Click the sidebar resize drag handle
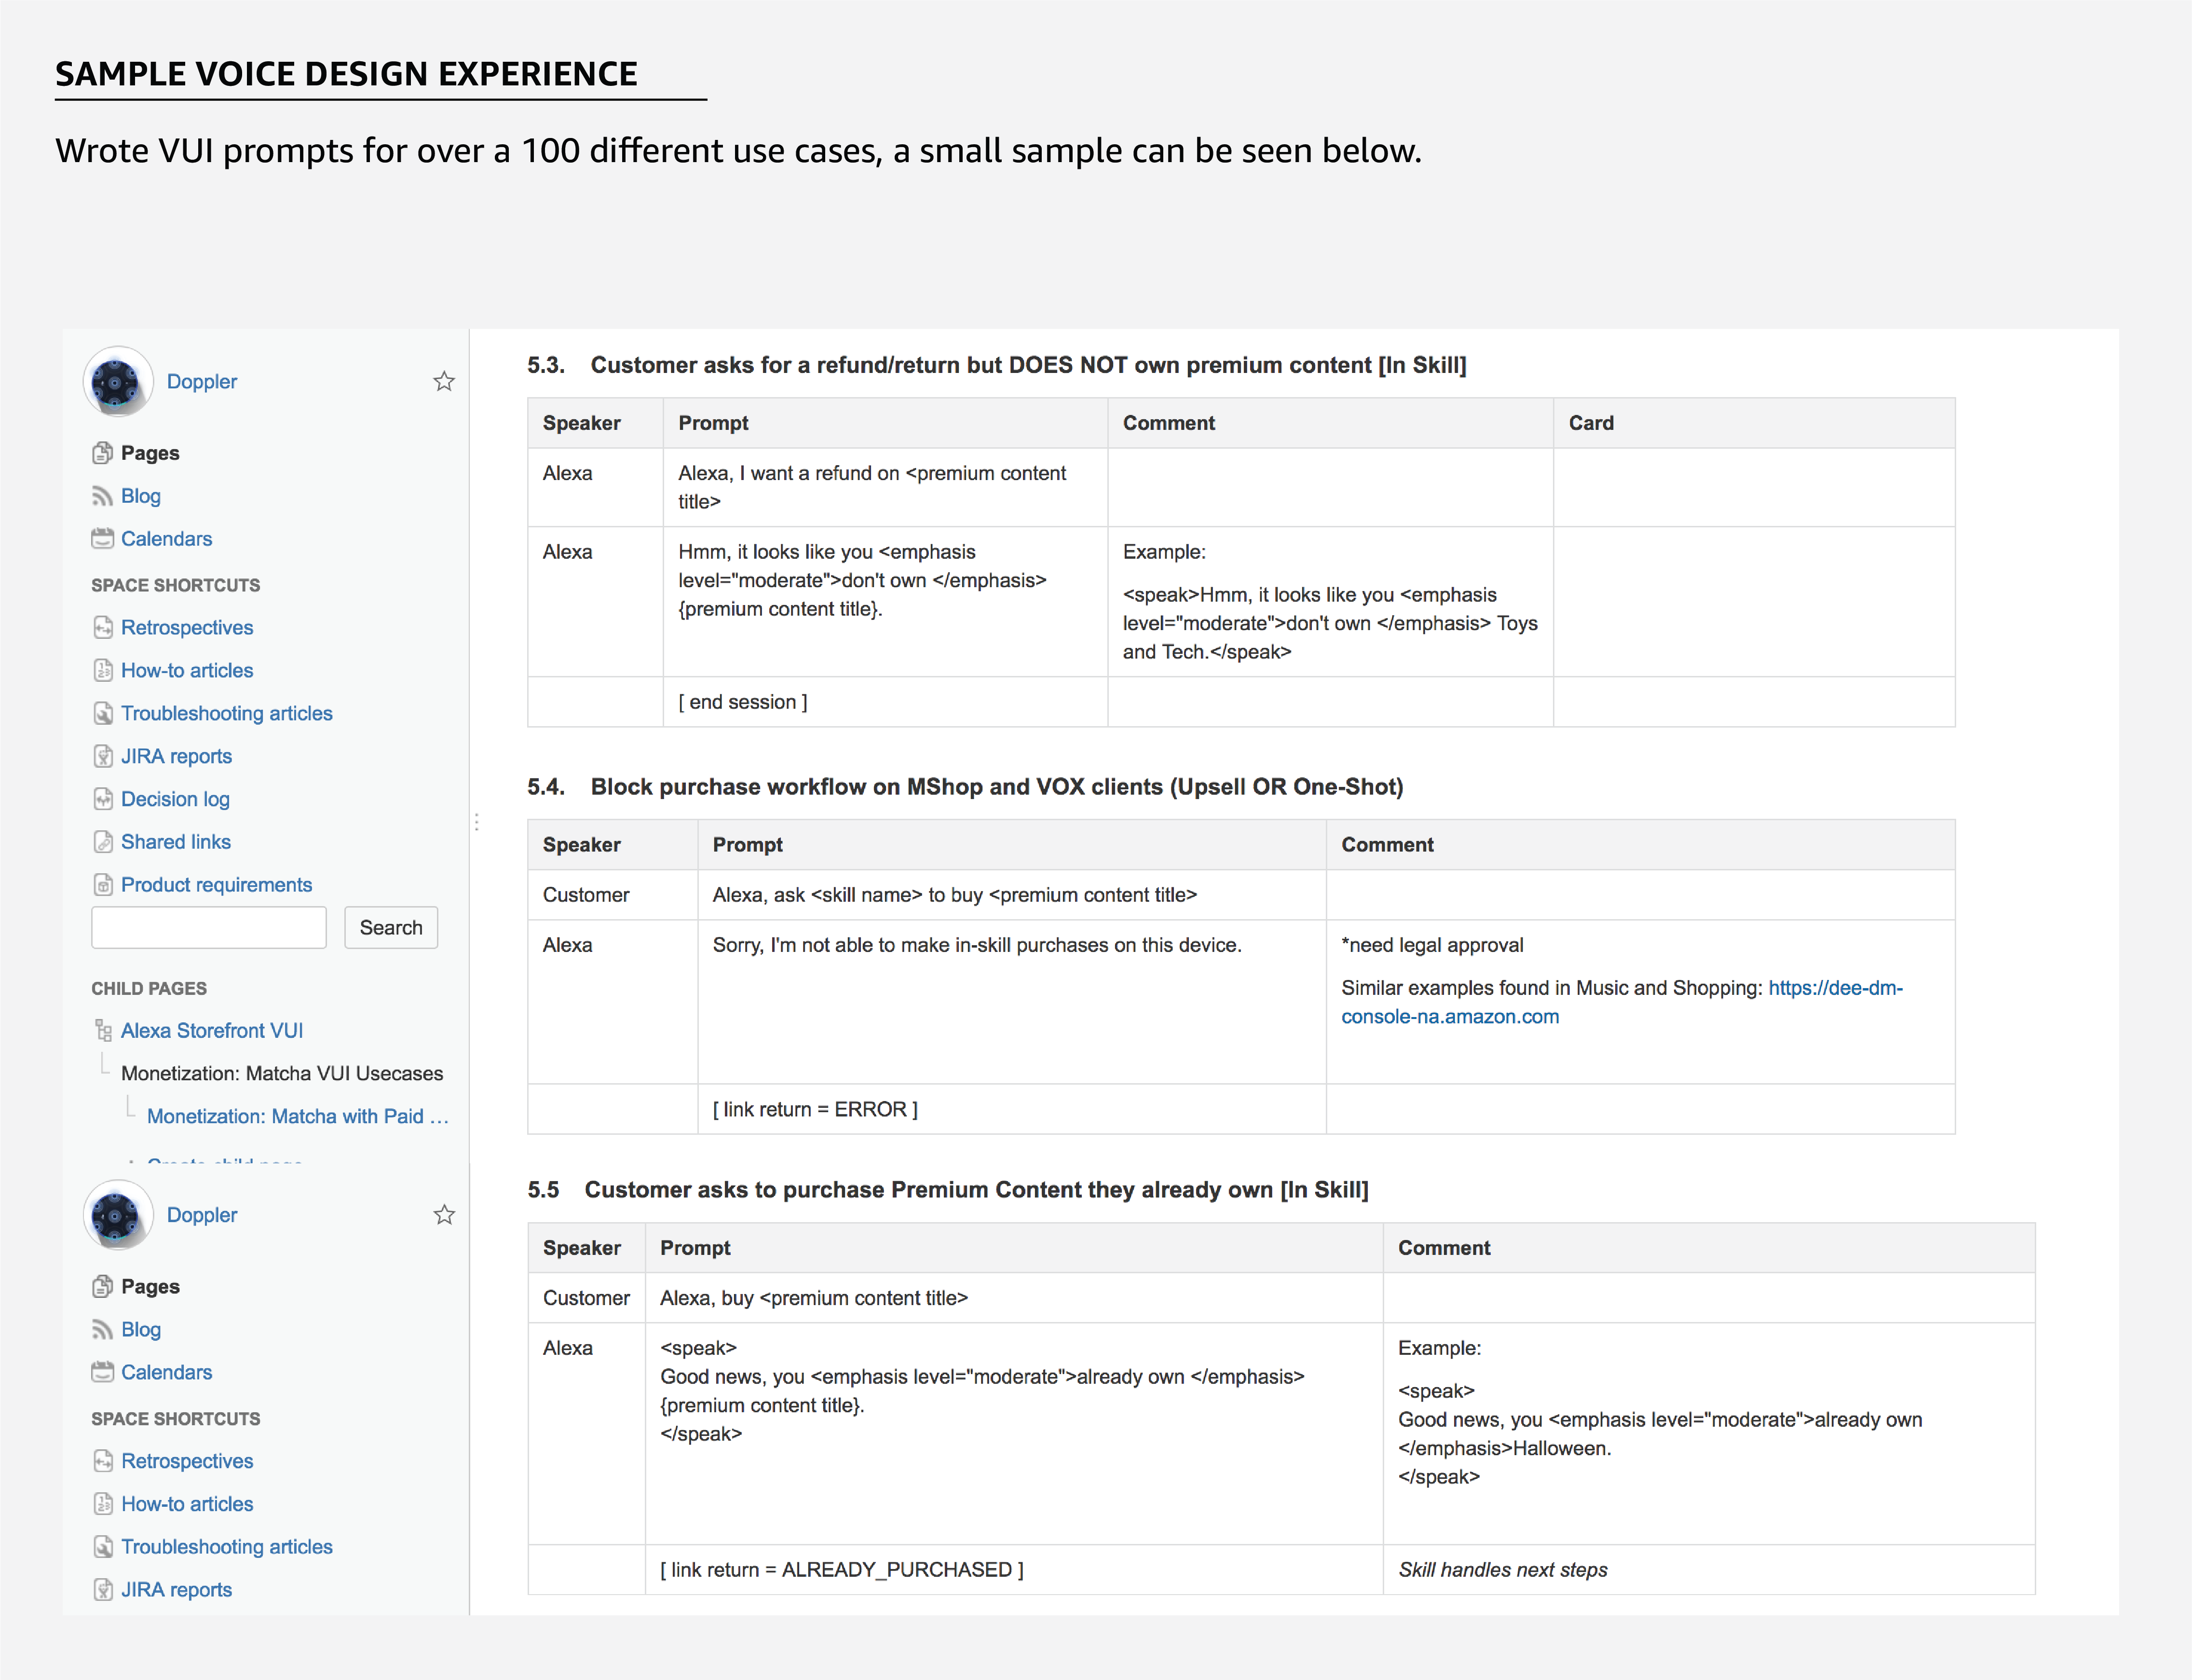The width and height of the screenshot is (2192, 1680). (477, 822)
